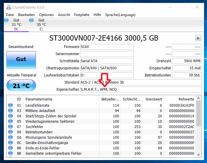Click the Gesamtzustand label
Viewport: 207px width, 163px height.
[x=21, y=47]
